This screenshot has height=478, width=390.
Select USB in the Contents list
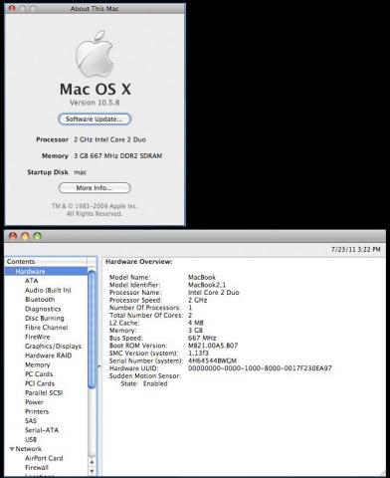tap(31, 439)
